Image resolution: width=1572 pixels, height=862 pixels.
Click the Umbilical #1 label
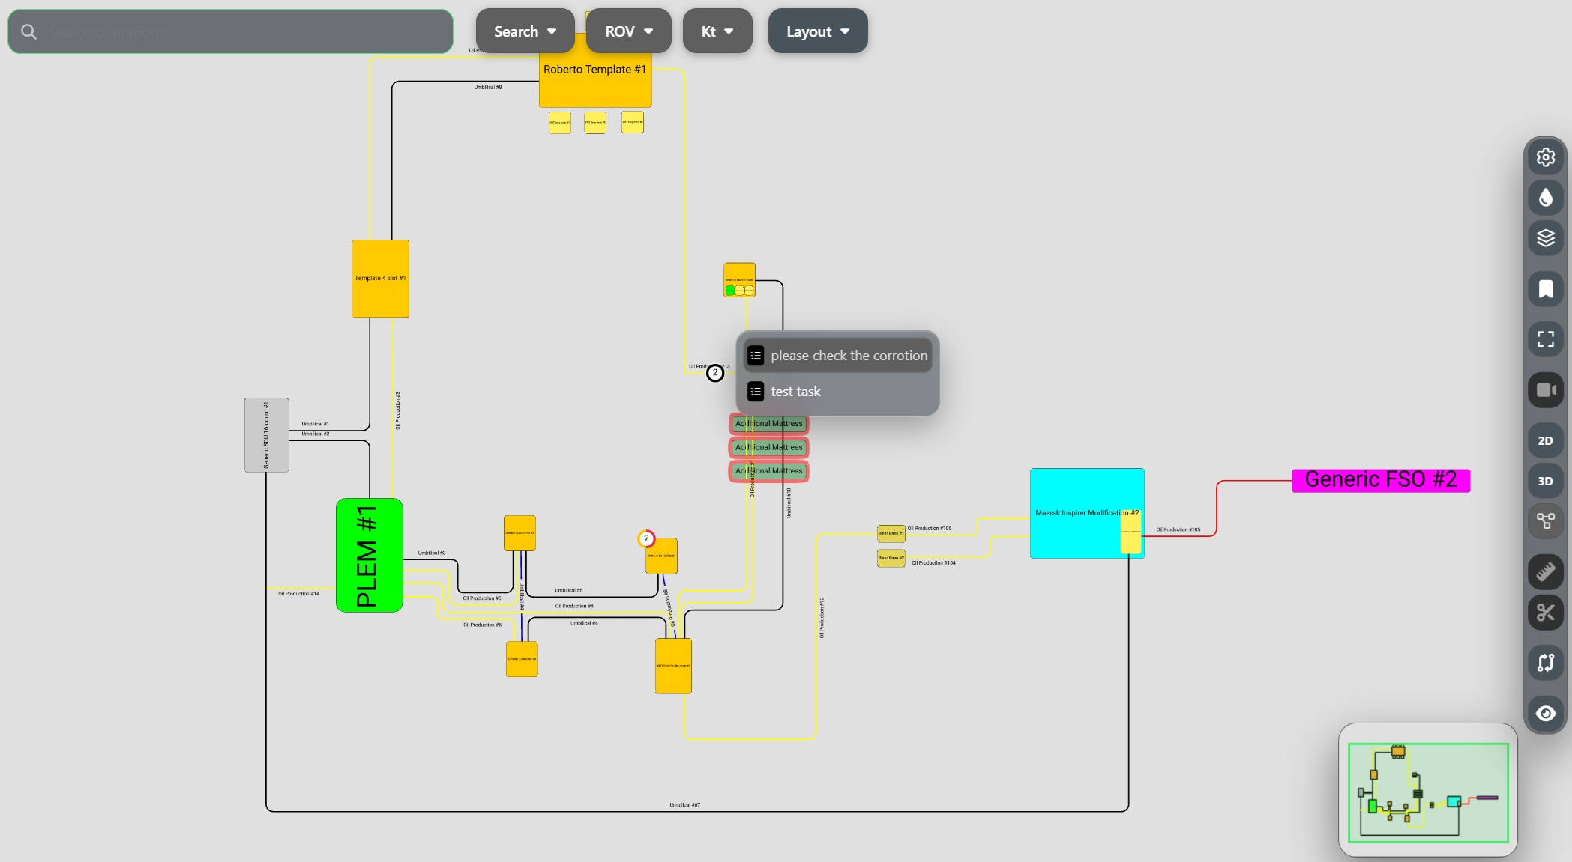coord(315,424)
